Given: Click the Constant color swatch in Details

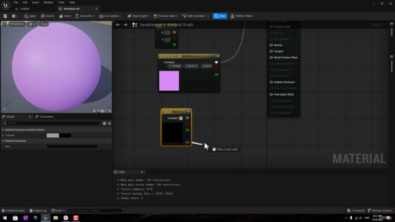Looking at the screenshot, I should (59, 136).
